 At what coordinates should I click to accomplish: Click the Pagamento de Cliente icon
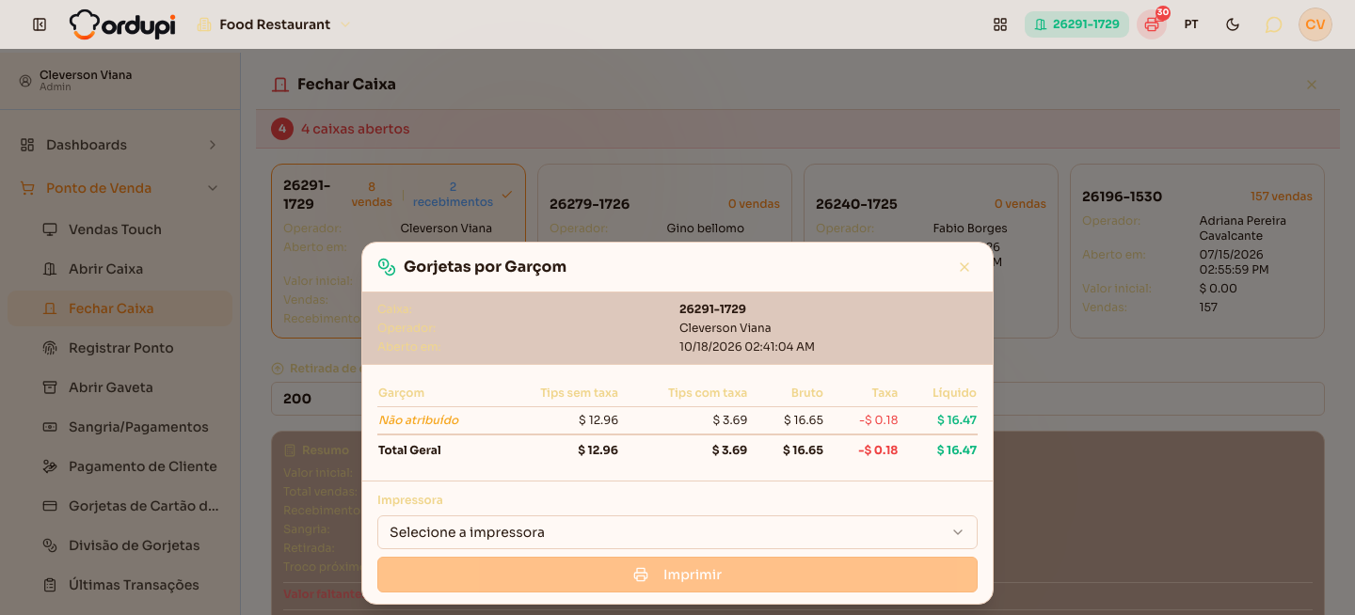(x=50, y=466)
